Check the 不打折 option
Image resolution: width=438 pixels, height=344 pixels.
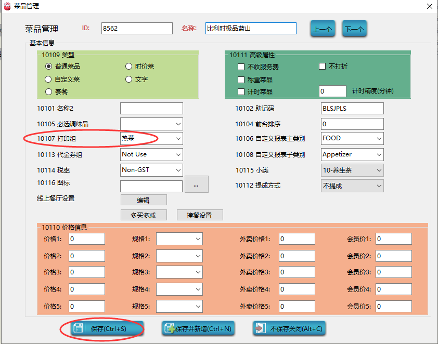coord(322,67)
